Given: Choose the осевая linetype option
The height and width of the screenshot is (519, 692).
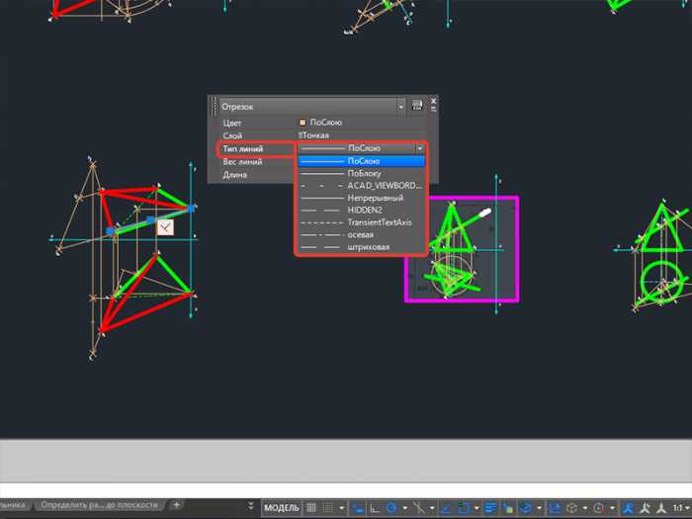Looking at the screenshot, I should (362, 236).
